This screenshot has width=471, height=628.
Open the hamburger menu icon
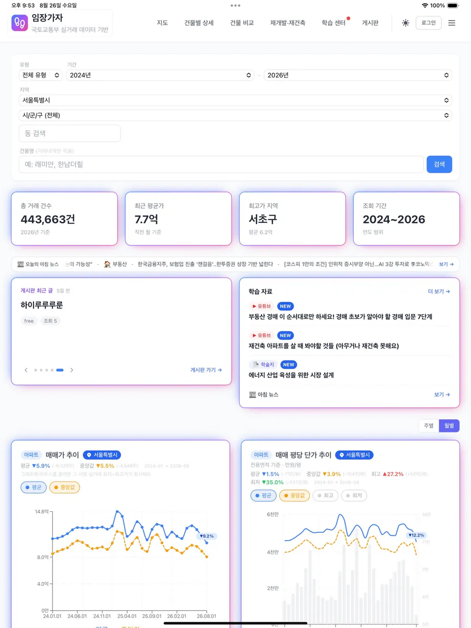(452, 23)
